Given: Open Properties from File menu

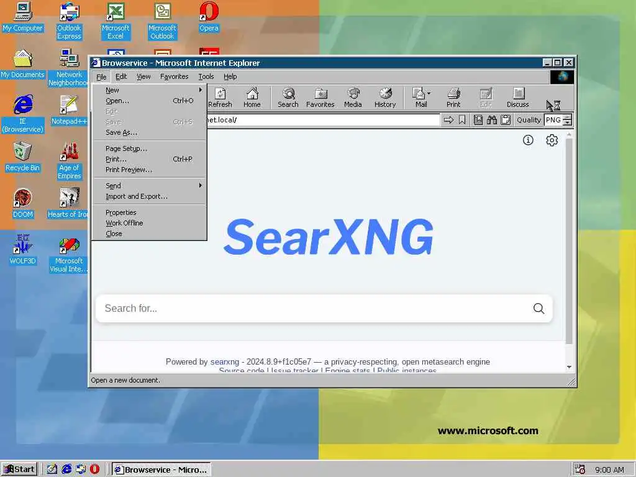Looking at the screenshot, I should tap(150, 212).
